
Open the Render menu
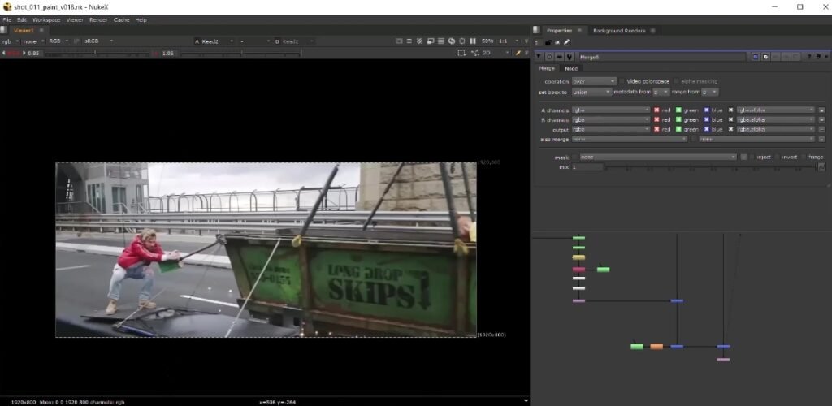[x=98, y=19]
